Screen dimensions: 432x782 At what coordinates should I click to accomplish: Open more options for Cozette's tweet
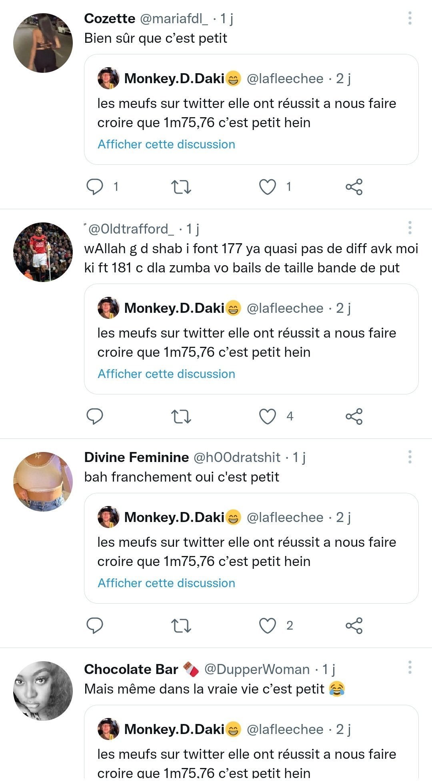(410, 18)
